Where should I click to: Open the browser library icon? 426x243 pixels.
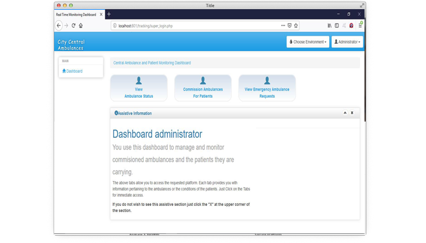coord(329,26)
